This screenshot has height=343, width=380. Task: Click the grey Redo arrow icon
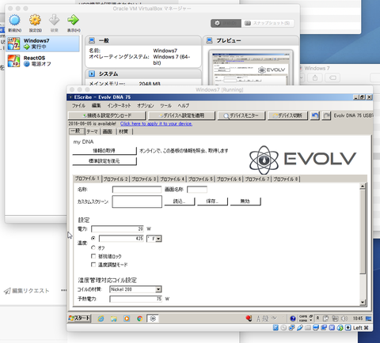326,115
